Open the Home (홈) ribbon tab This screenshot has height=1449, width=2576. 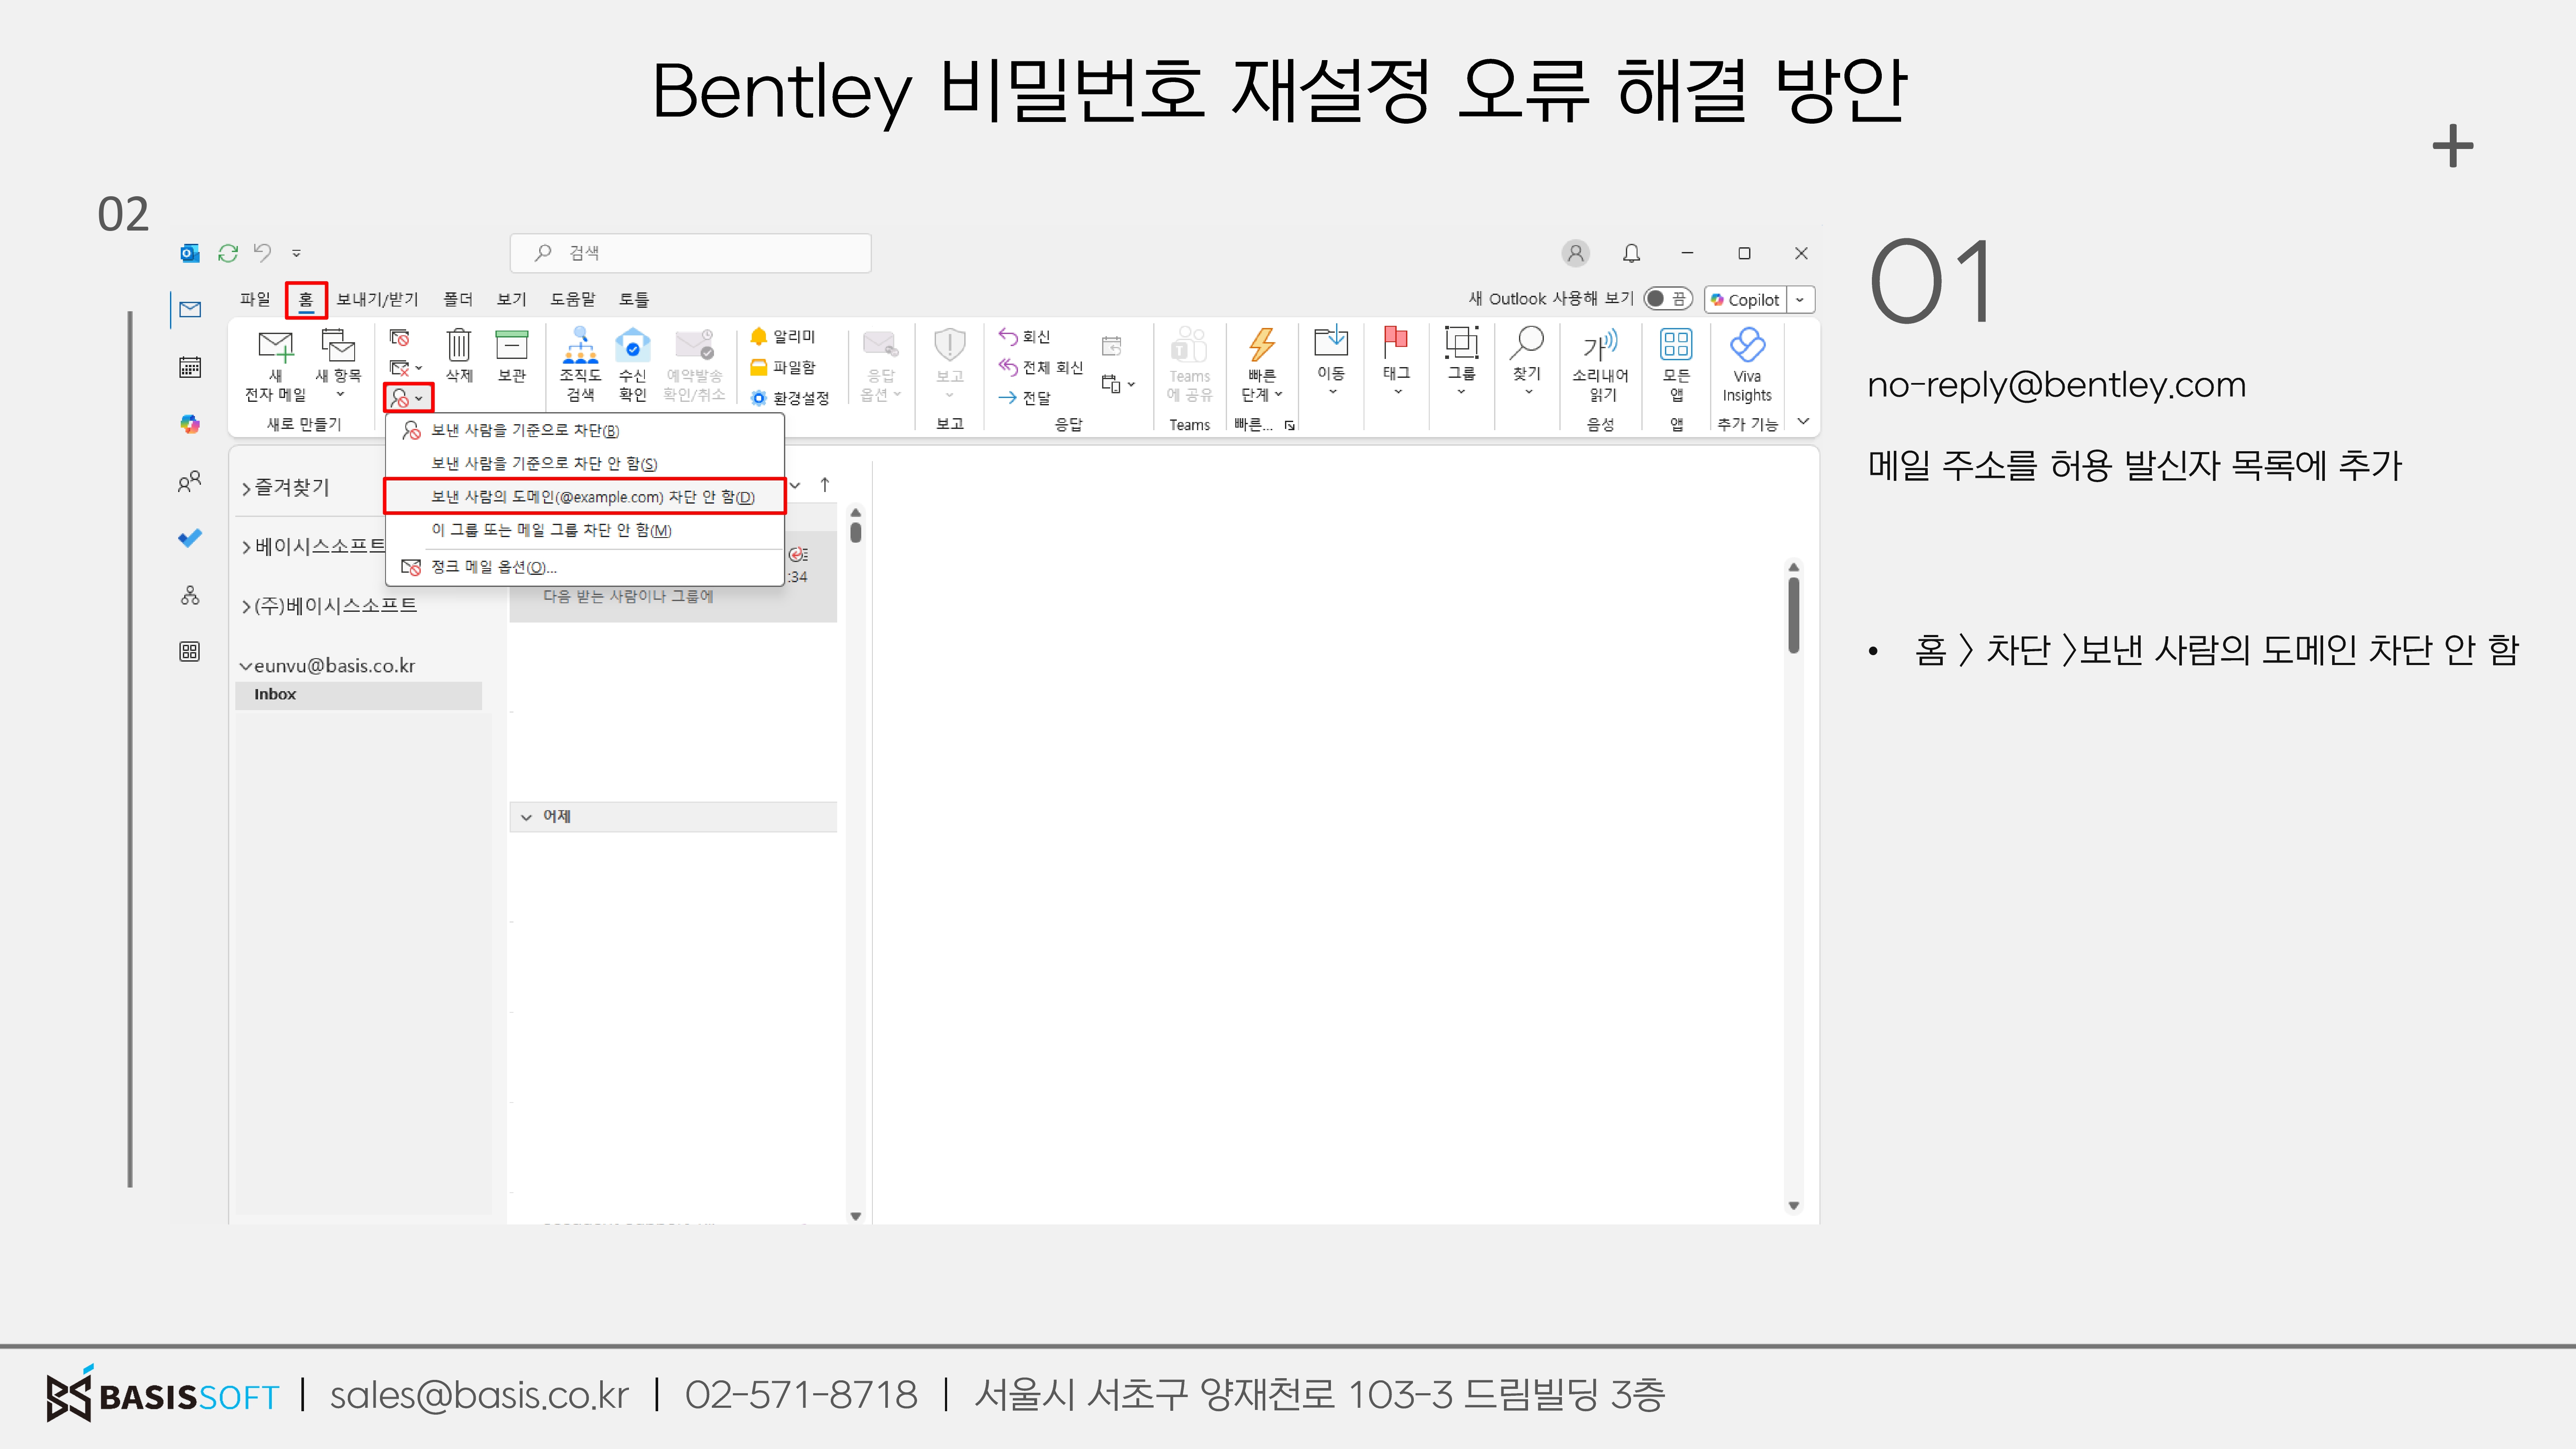[306, 299]
